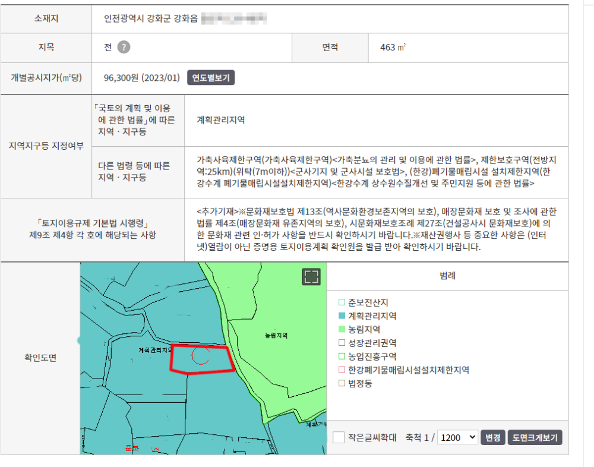Image resolution: width=594 pixels, height=467 pixels.
Task: Click the 한강폐기물매립시설설치제한지역 legend icon
Action: point(342,370)
